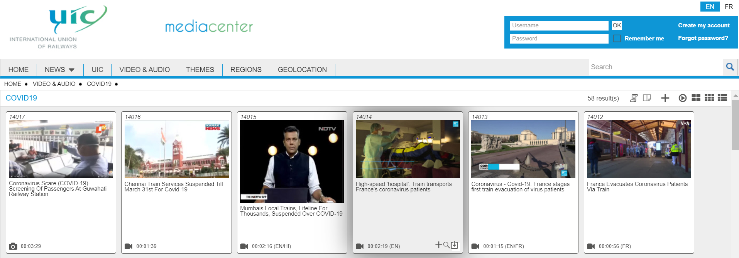
Task: Click the search magnifier button
Action: coord(730,67)
